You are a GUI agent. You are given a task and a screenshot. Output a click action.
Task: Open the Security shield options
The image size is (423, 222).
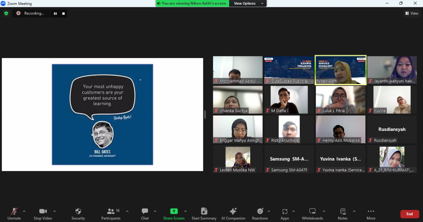[78, 214]
